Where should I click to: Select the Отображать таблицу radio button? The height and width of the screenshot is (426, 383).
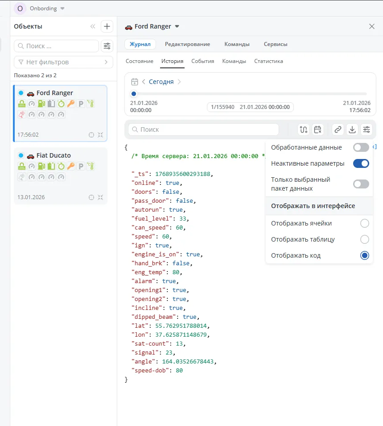[x=365, y=239]
